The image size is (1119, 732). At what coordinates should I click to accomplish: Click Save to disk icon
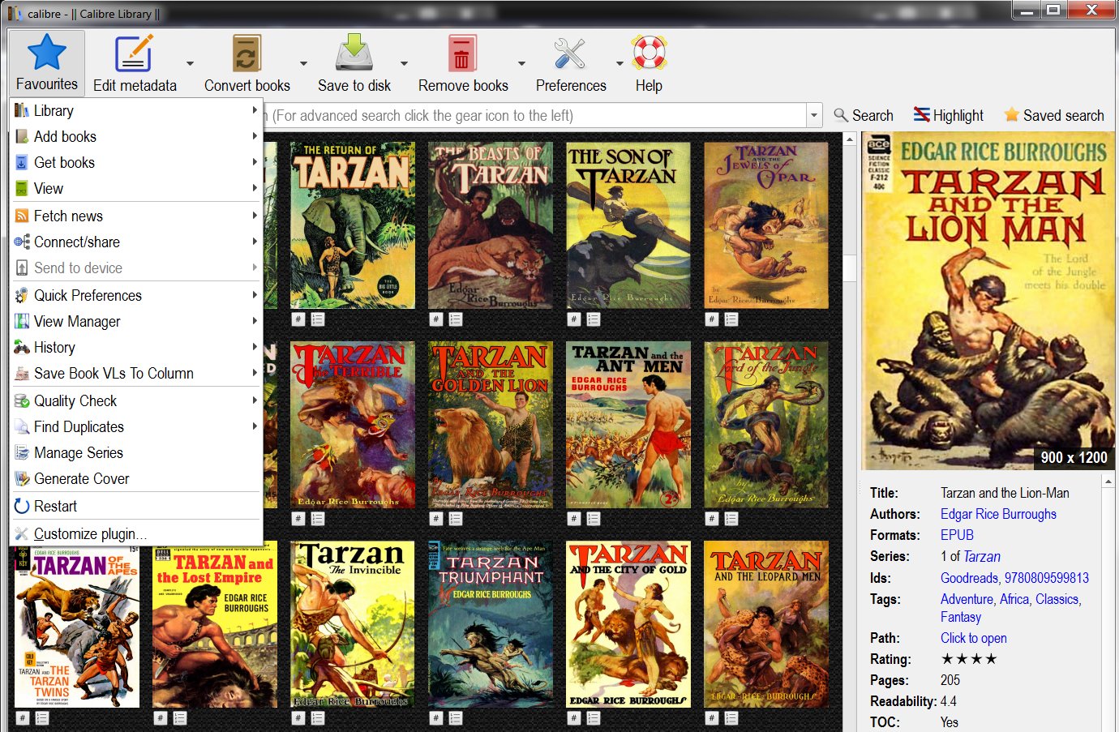[354, 55]
